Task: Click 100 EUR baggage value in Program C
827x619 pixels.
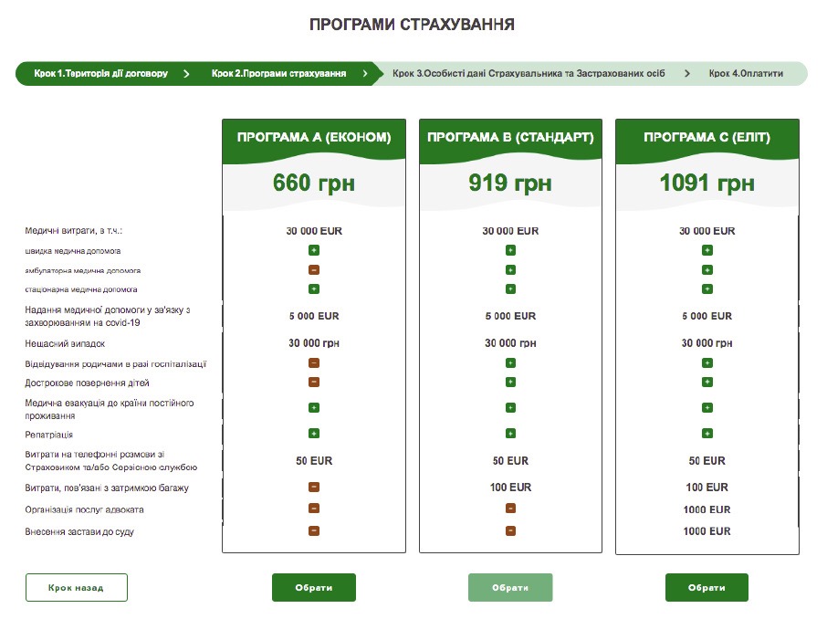Action: 707,487
